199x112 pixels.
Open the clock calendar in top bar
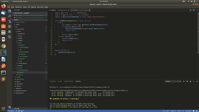coord(104,1)
